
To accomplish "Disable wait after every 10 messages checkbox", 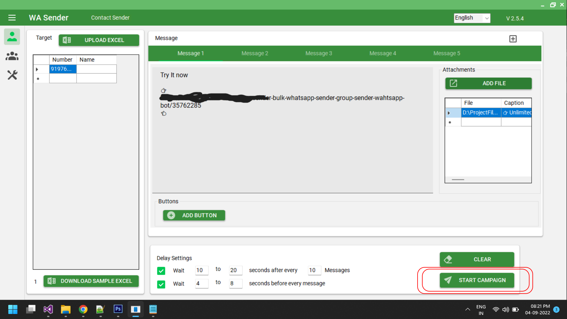I will pos(161,271).
